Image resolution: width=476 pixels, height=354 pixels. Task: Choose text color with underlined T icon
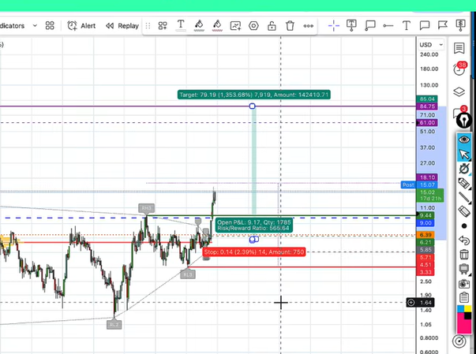(x=181, y=25)
